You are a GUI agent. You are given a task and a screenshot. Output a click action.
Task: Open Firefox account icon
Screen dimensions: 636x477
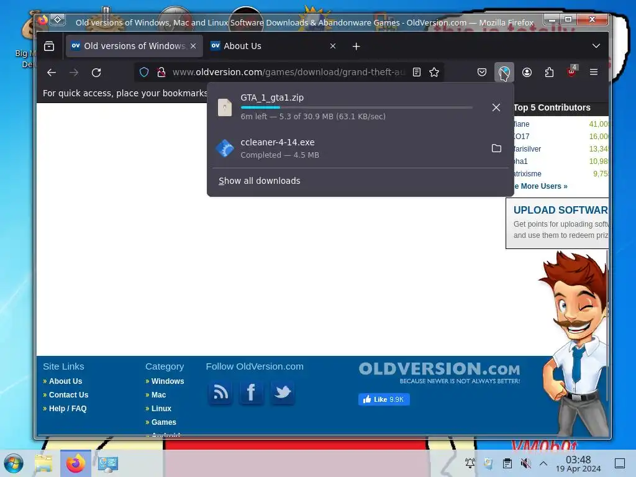pyautogui.click(x=527, y=72)
